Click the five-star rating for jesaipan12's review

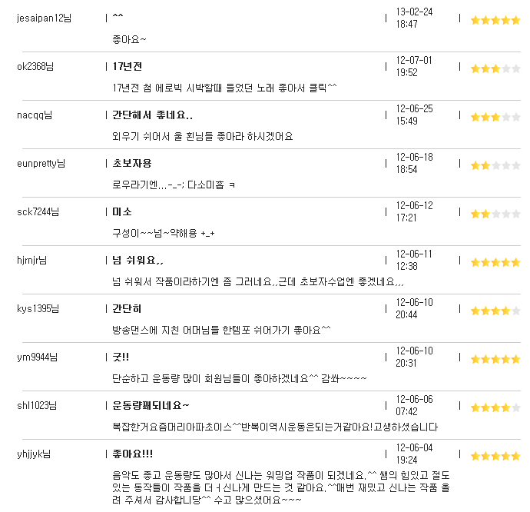pos(495,20)
